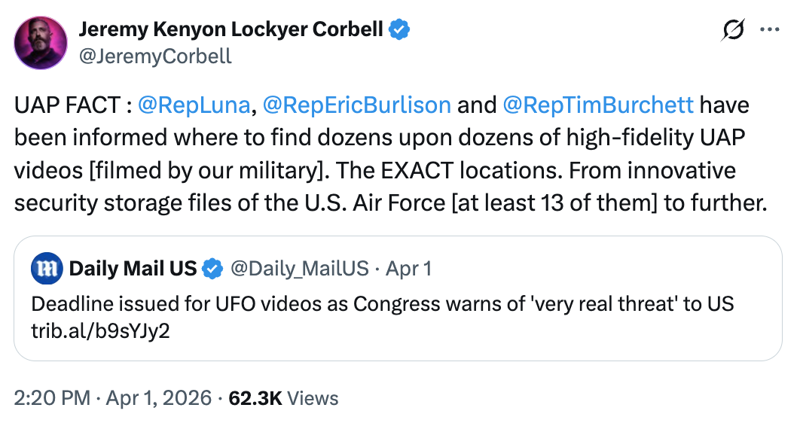Follow the @RepTimBurchett mention link
The image size is (800, 426).
598,105
